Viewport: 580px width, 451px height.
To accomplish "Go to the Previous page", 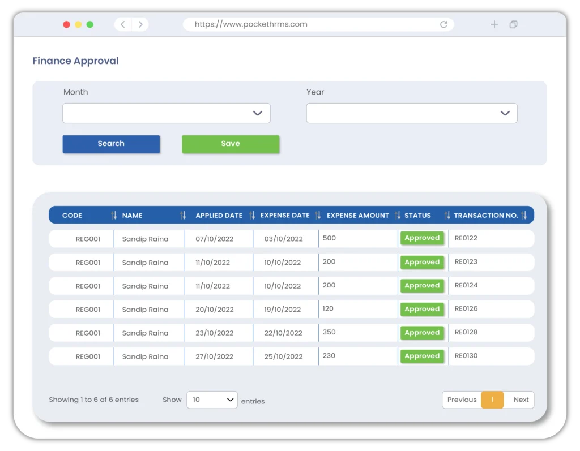I will pos(462,400).
